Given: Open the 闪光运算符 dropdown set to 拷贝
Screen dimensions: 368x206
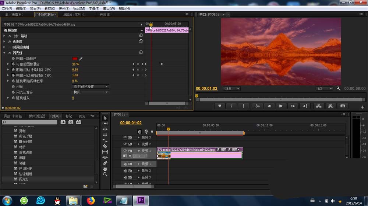Looking at the screenshot, I should (x=90, y=92).
